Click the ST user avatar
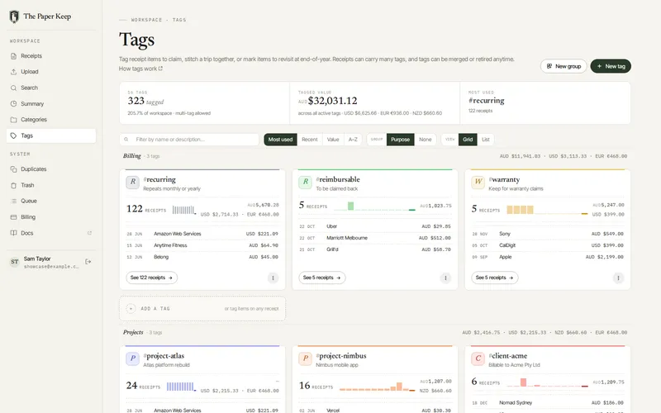The height and width of the screenshot is (413, 661). click(x=15, y=262)
